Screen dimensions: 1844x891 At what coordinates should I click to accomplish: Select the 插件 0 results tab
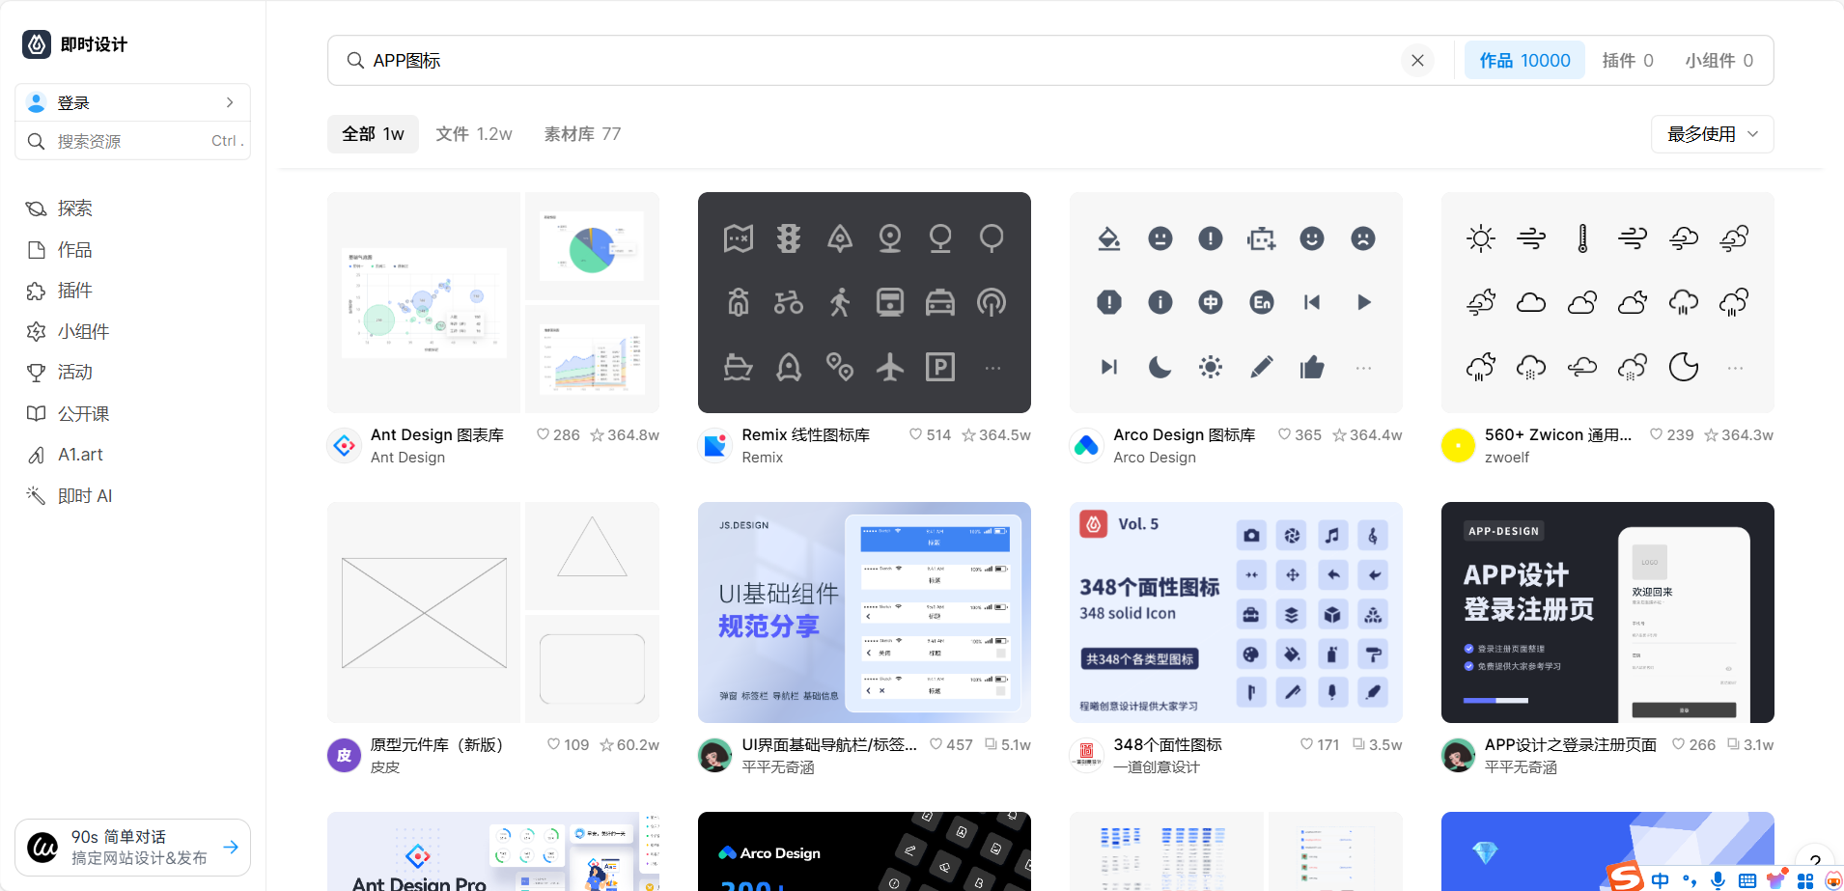(1628, 61)
